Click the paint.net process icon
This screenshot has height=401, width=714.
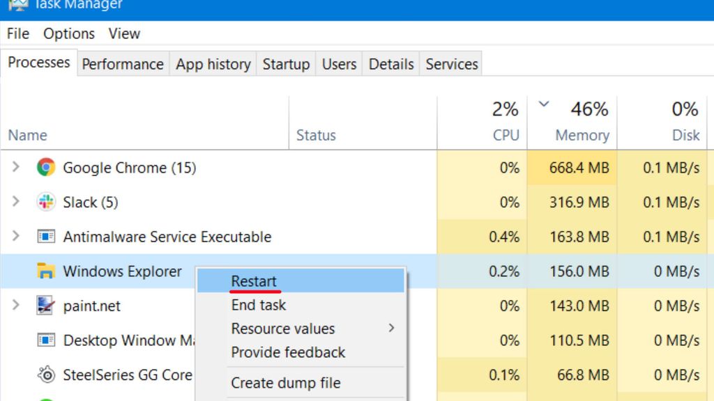(45, 306)
